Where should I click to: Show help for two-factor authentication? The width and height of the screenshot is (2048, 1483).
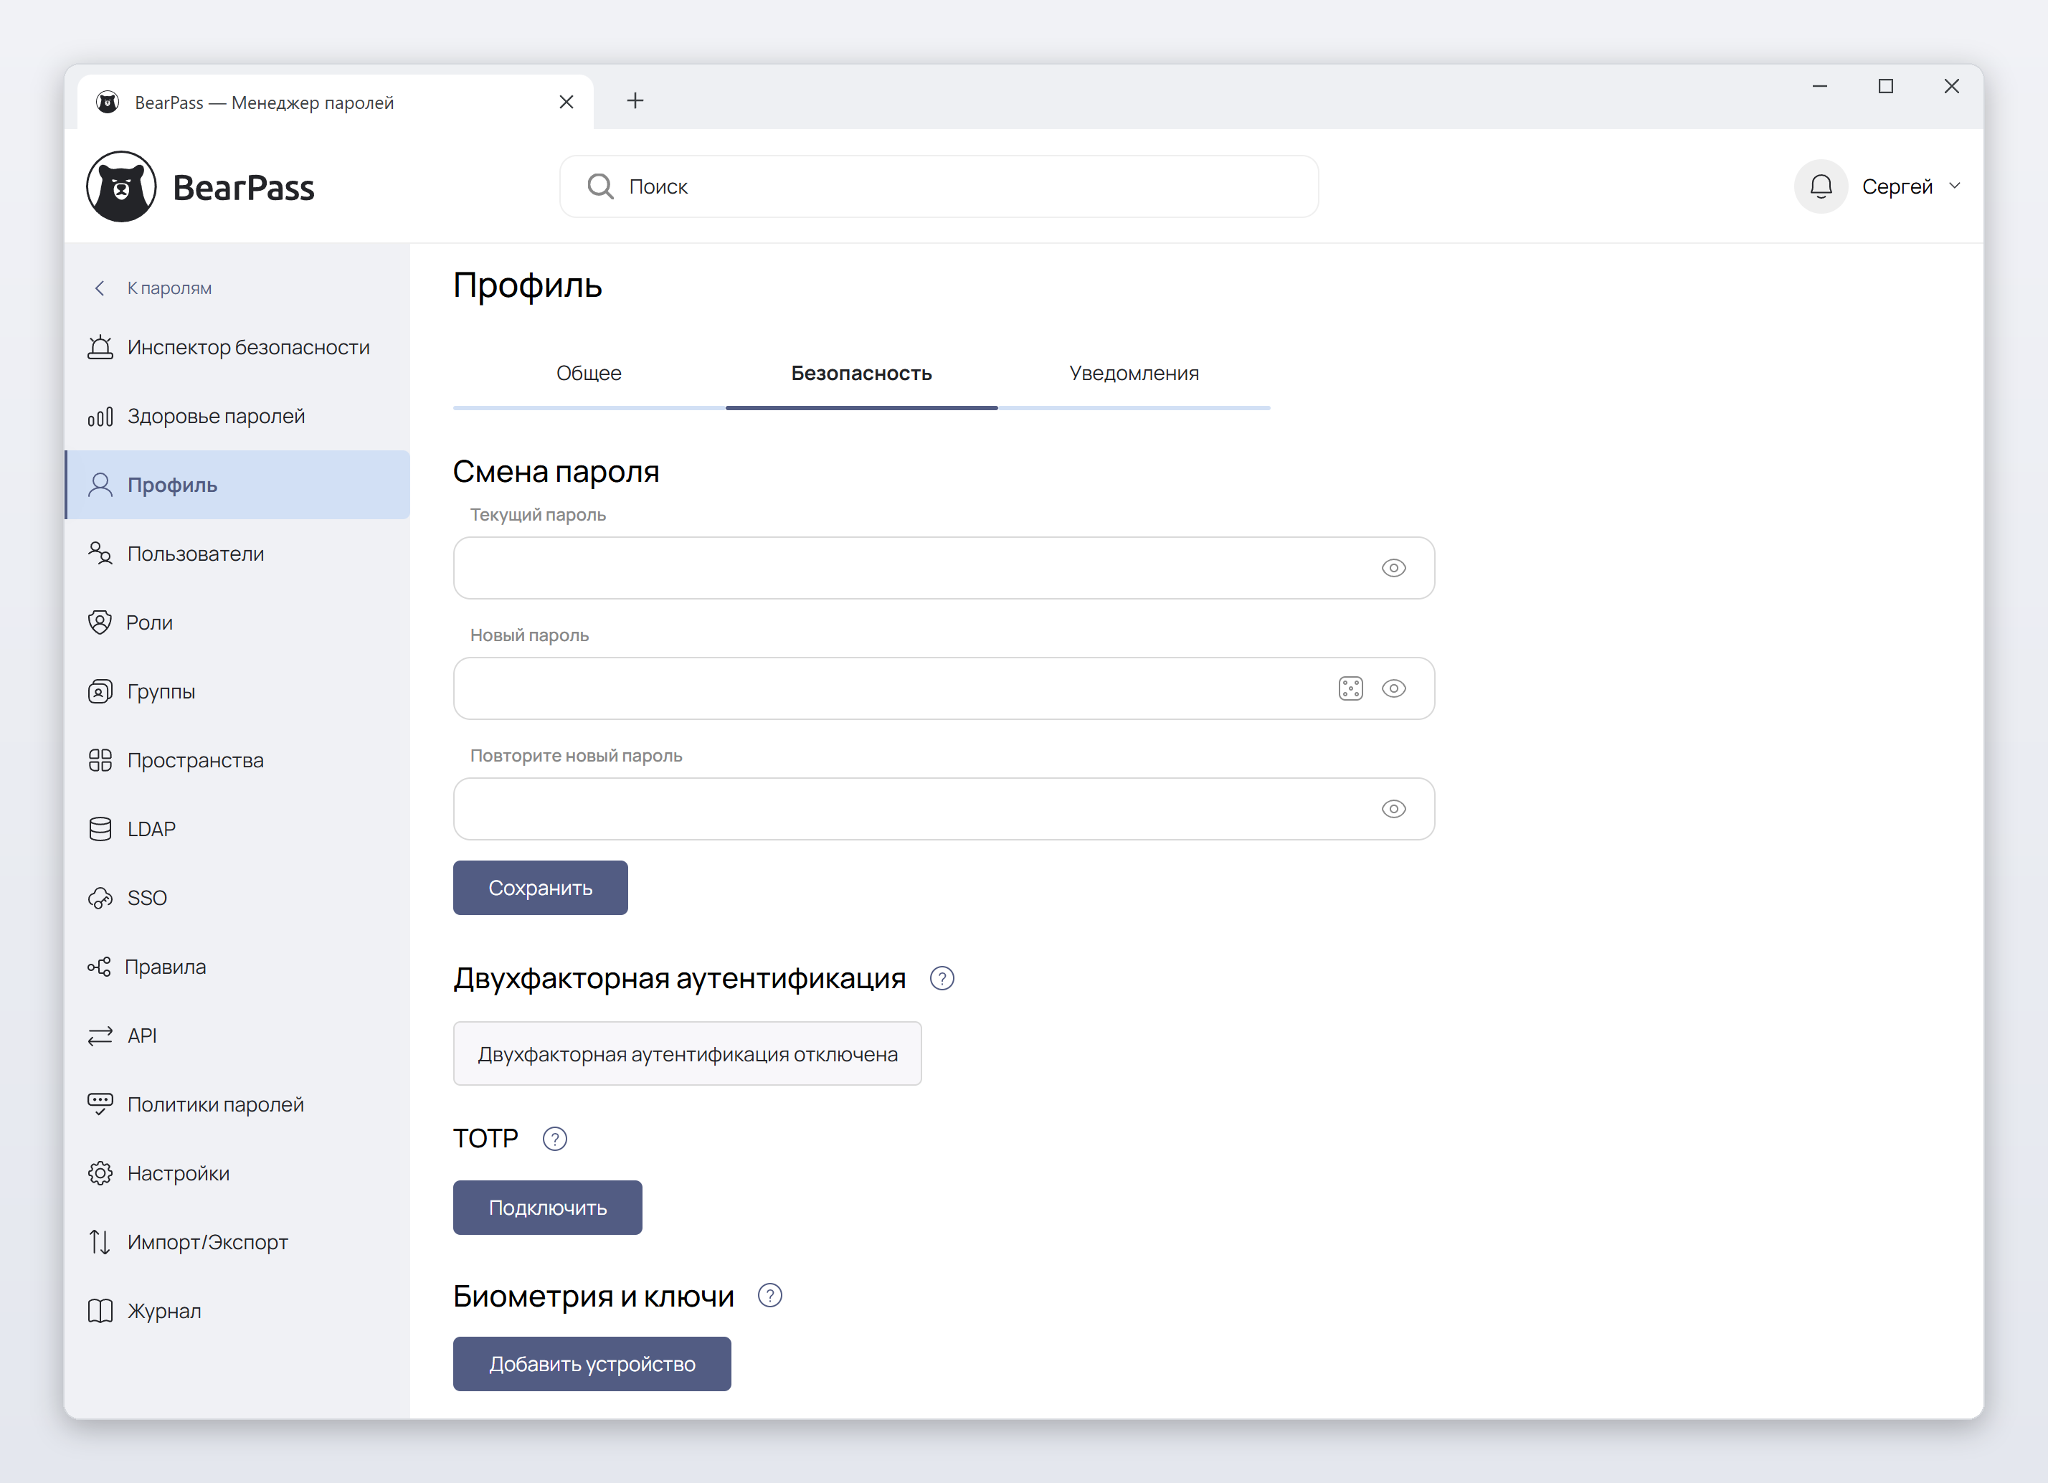click(942, 979)
